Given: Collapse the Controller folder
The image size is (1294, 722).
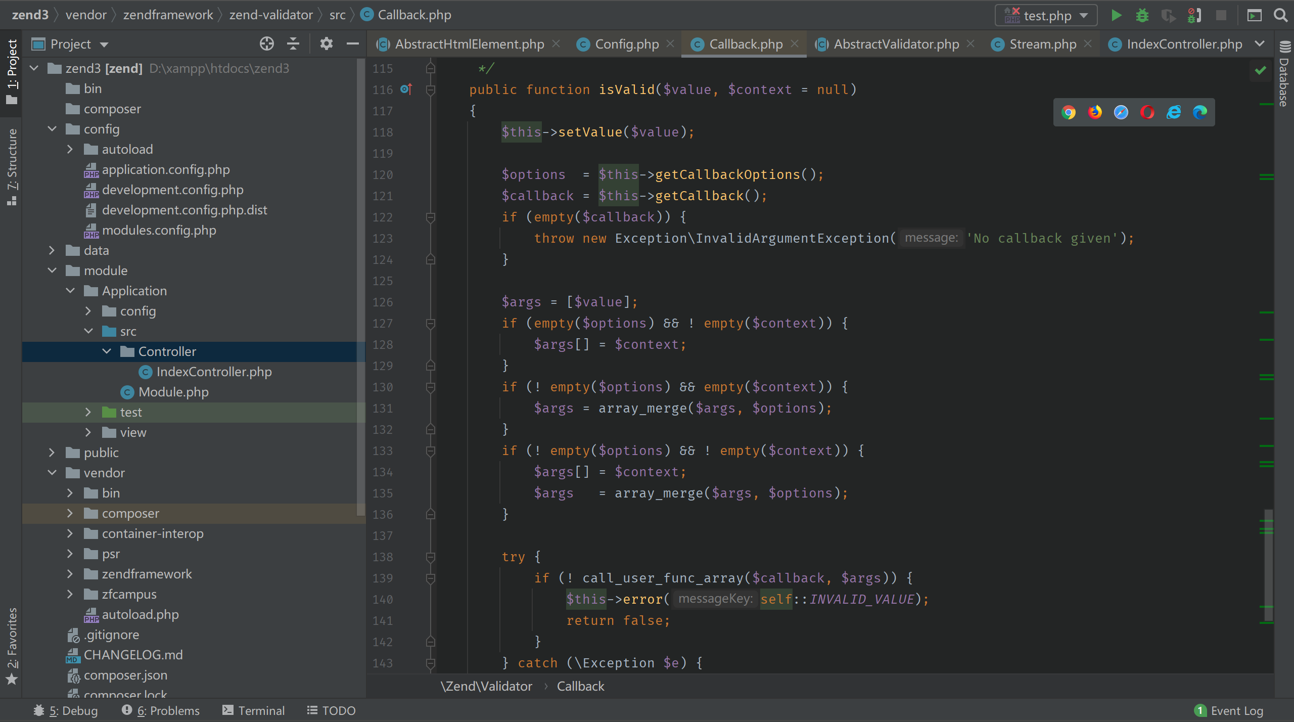Looking at the screenshot, I should pos(107,351).
